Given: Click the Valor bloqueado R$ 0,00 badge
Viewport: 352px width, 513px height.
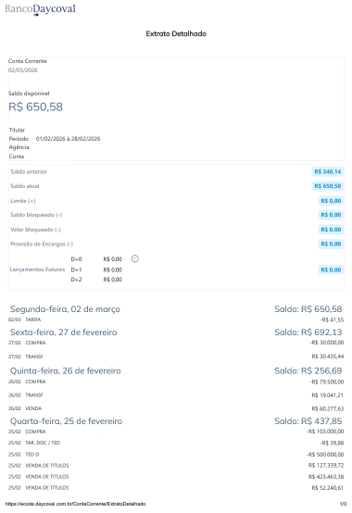Looking at the screenshot, I should coord(331,230).
